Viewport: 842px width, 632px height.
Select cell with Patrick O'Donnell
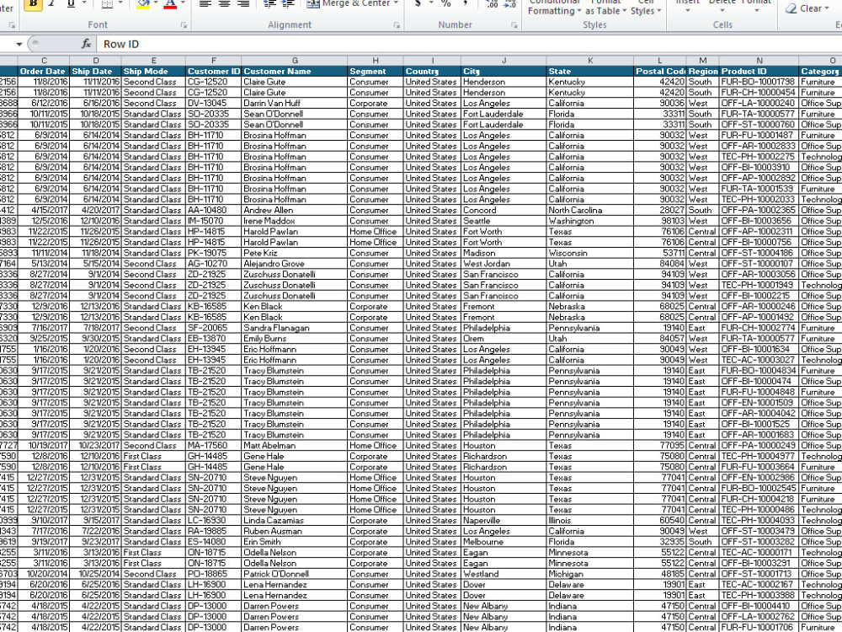(x=294, y=574)
